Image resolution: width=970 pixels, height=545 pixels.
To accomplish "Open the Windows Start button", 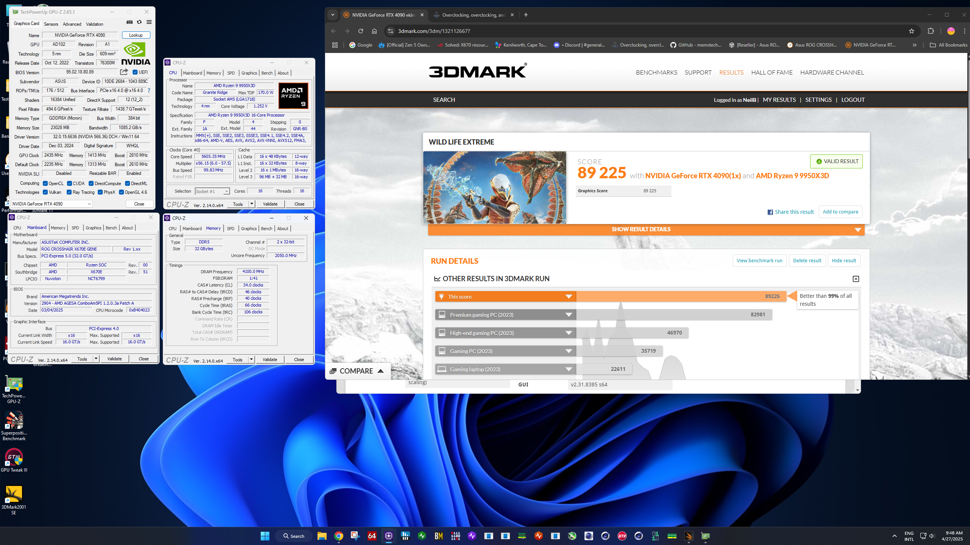I will pos(265,536).
